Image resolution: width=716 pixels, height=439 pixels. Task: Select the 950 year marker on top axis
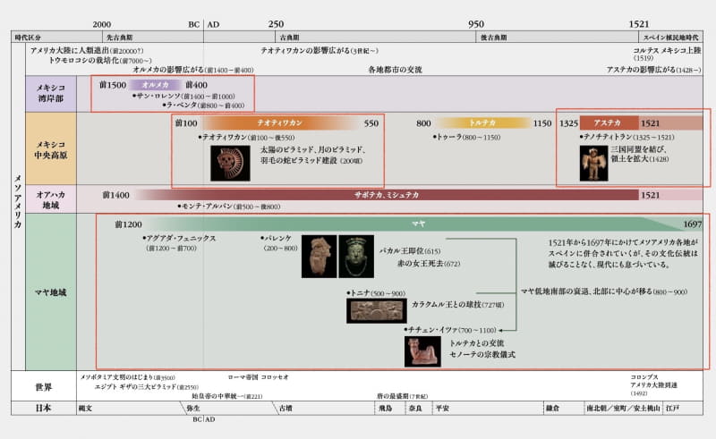(476, 24)
